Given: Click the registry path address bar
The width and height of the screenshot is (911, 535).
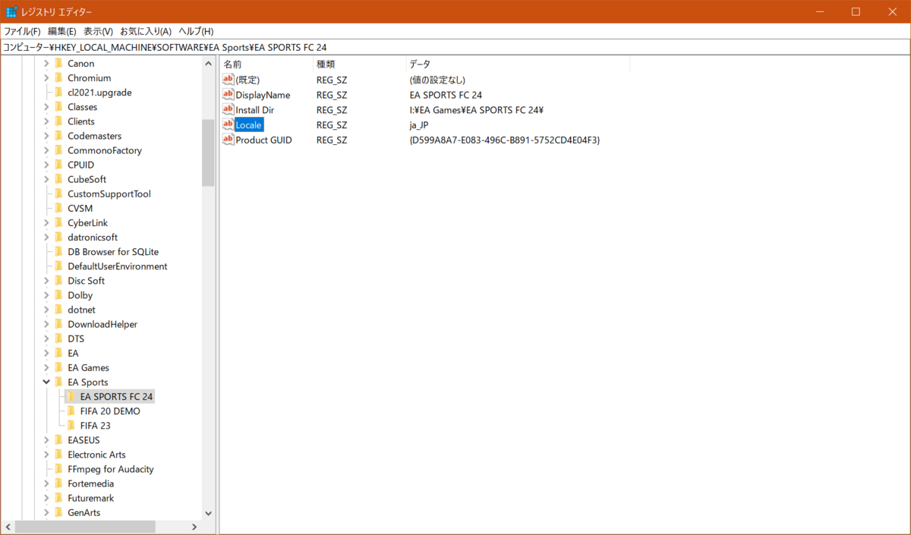Looking at the screenshot, I should point(455,47).
